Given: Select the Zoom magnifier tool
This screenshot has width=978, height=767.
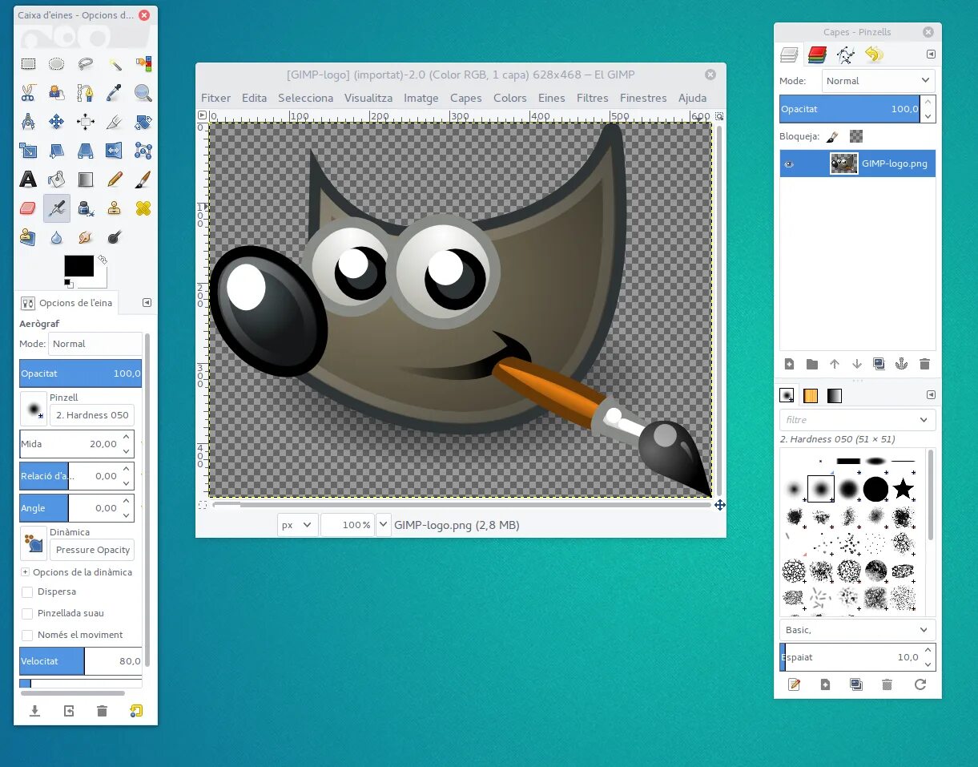Looking at the screenshot, I should [x=143, y=93].
